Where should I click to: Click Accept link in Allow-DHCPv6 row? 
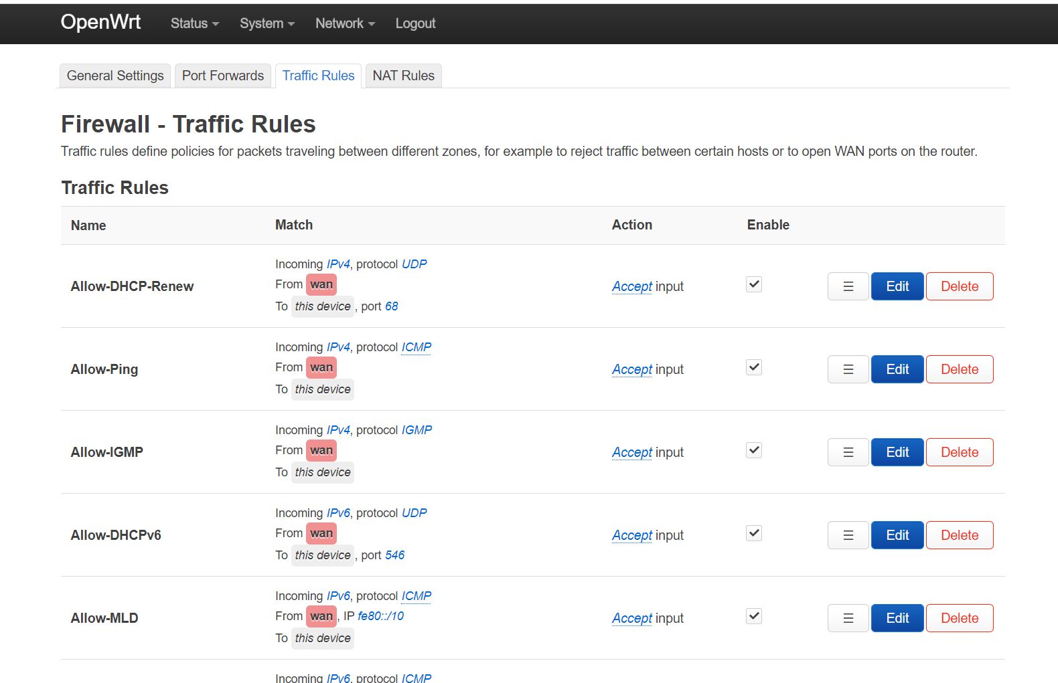(x=632, y=535)
